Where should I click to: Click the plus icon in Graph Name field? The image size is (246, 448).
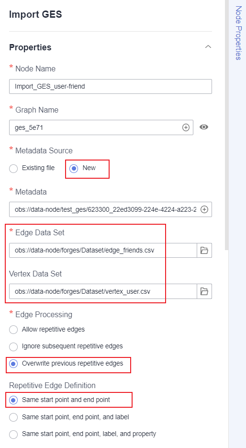click(x=186, y=127)
